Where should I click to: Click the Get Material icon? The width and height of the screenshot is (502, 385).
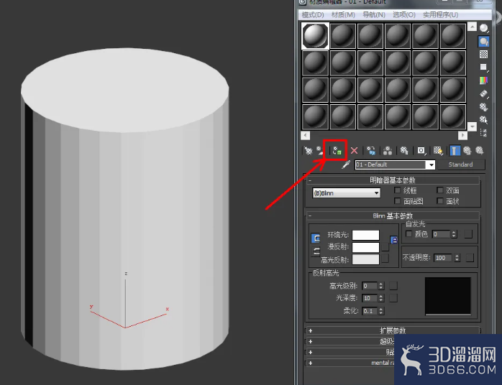pos(308,151)
